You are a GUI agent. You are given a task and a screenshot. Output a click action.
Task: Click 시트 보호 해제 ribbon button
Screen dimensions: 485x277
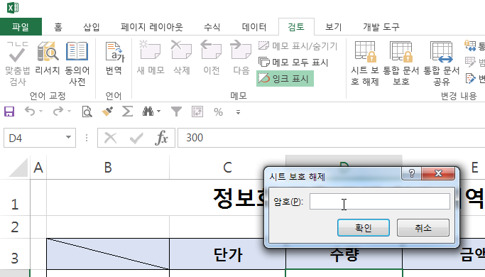coord(365,63)
